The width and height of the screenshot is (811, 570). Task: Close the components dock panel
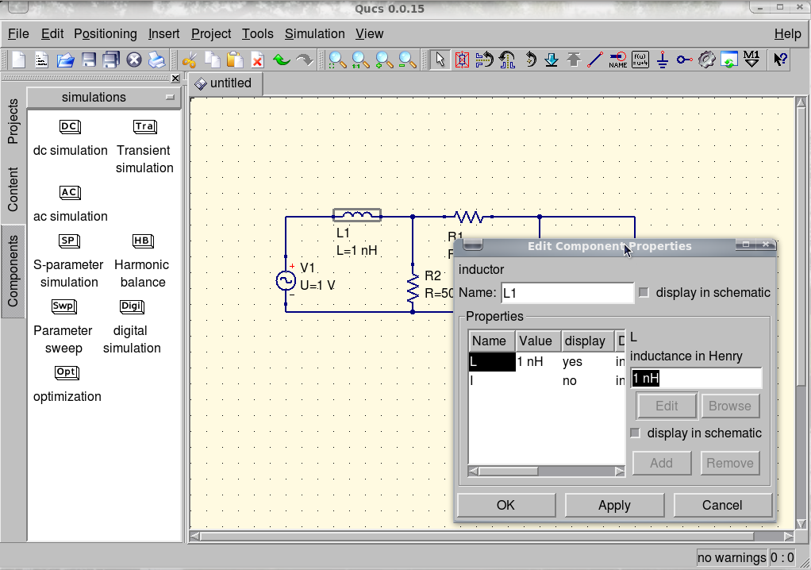pos(175,78)
